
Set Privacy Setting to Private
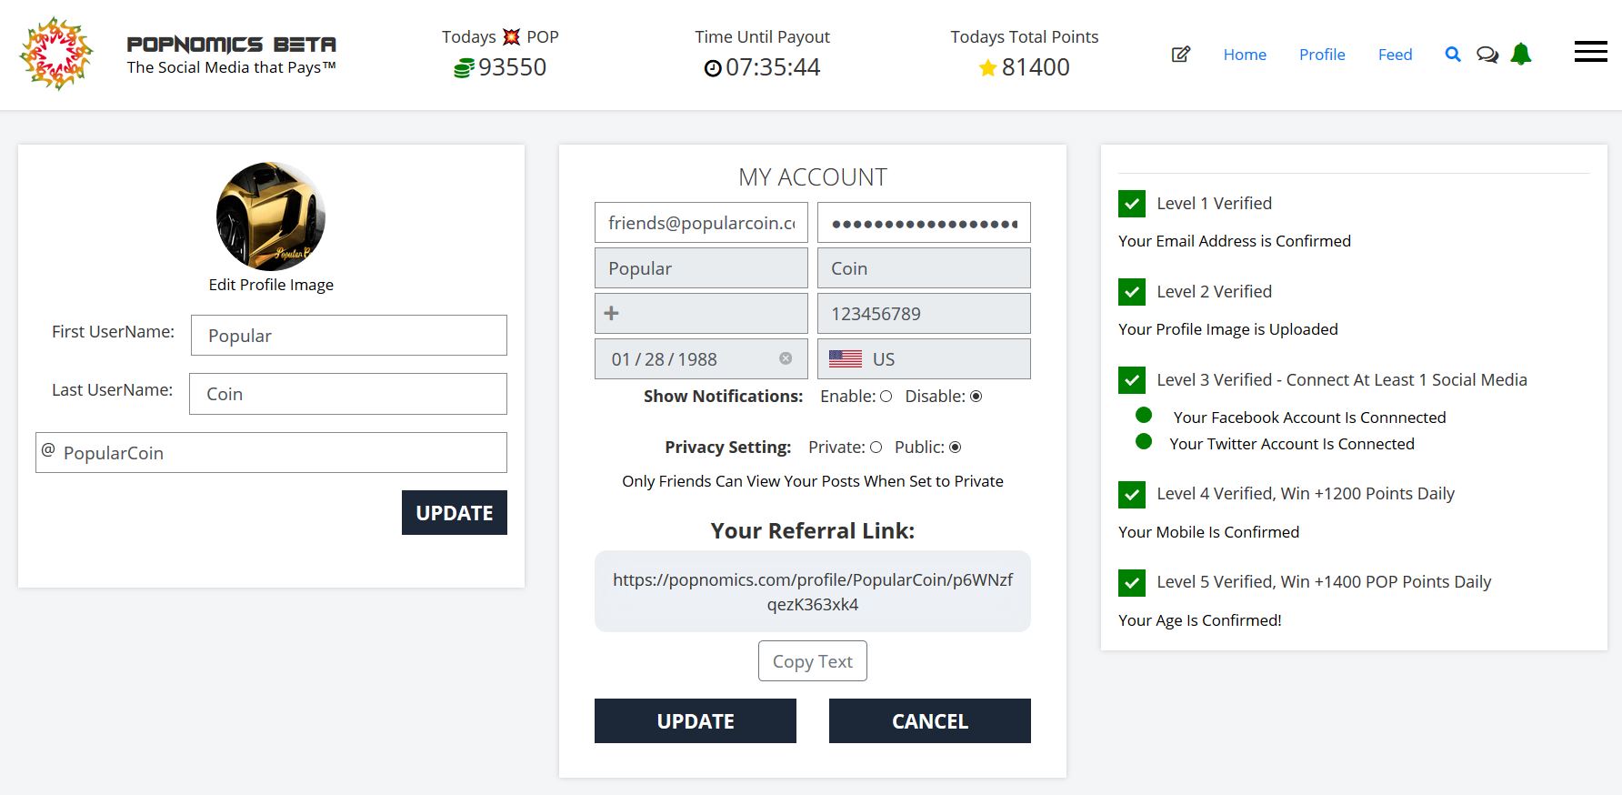(876, 448)
